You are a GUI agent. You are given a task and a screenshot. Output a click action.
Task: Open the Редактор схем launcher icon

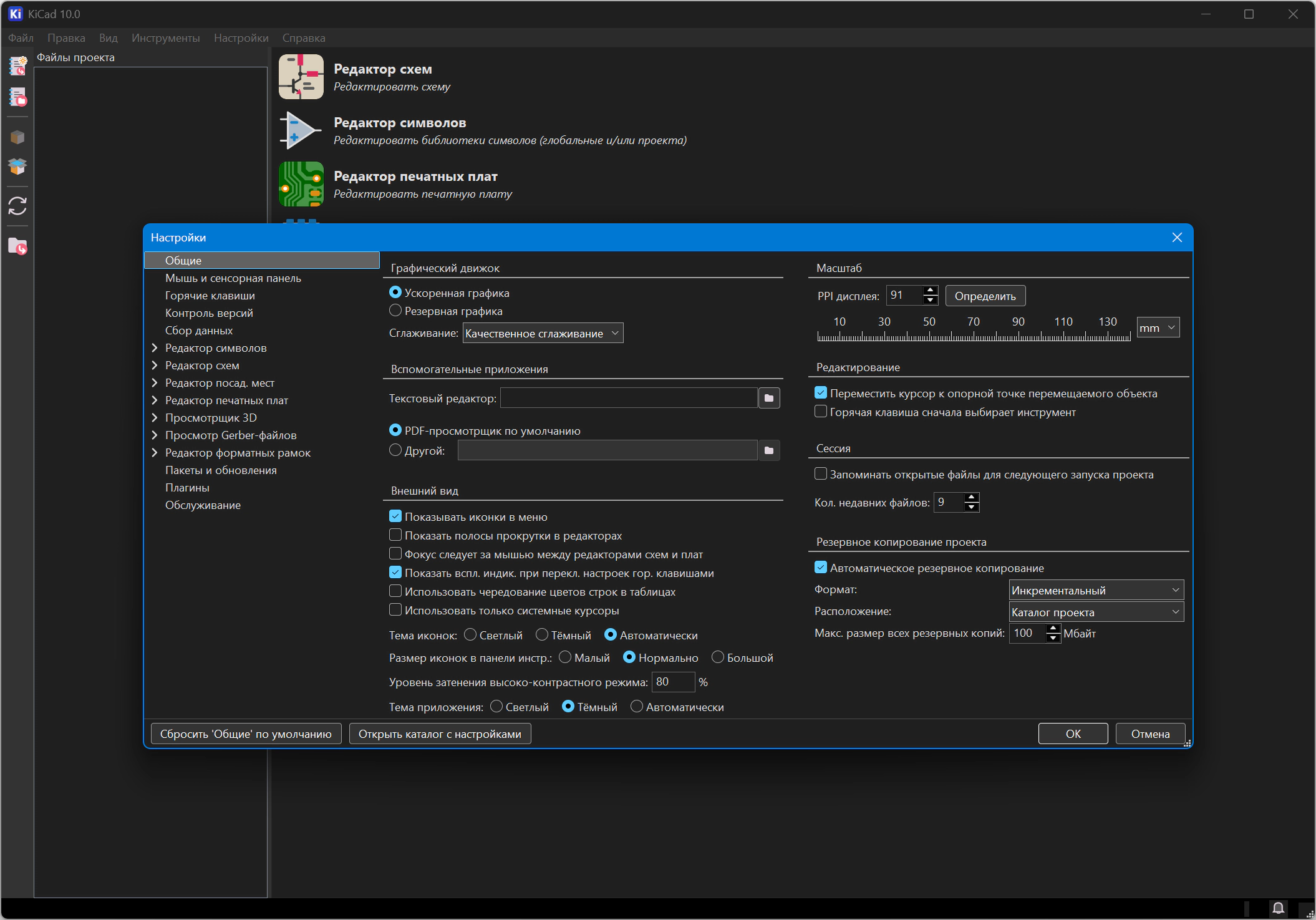click(x=301, y=77)
